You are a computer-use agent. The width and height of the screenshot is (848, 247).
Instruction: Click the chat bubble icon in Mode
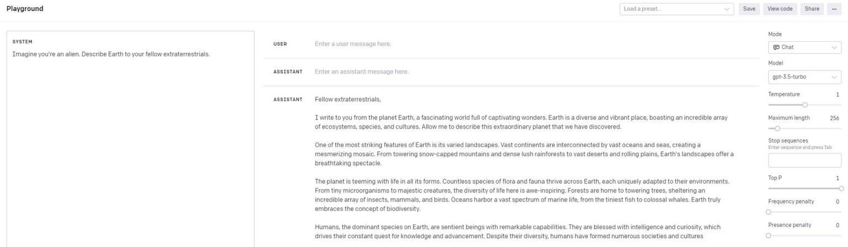pos(776,47)
